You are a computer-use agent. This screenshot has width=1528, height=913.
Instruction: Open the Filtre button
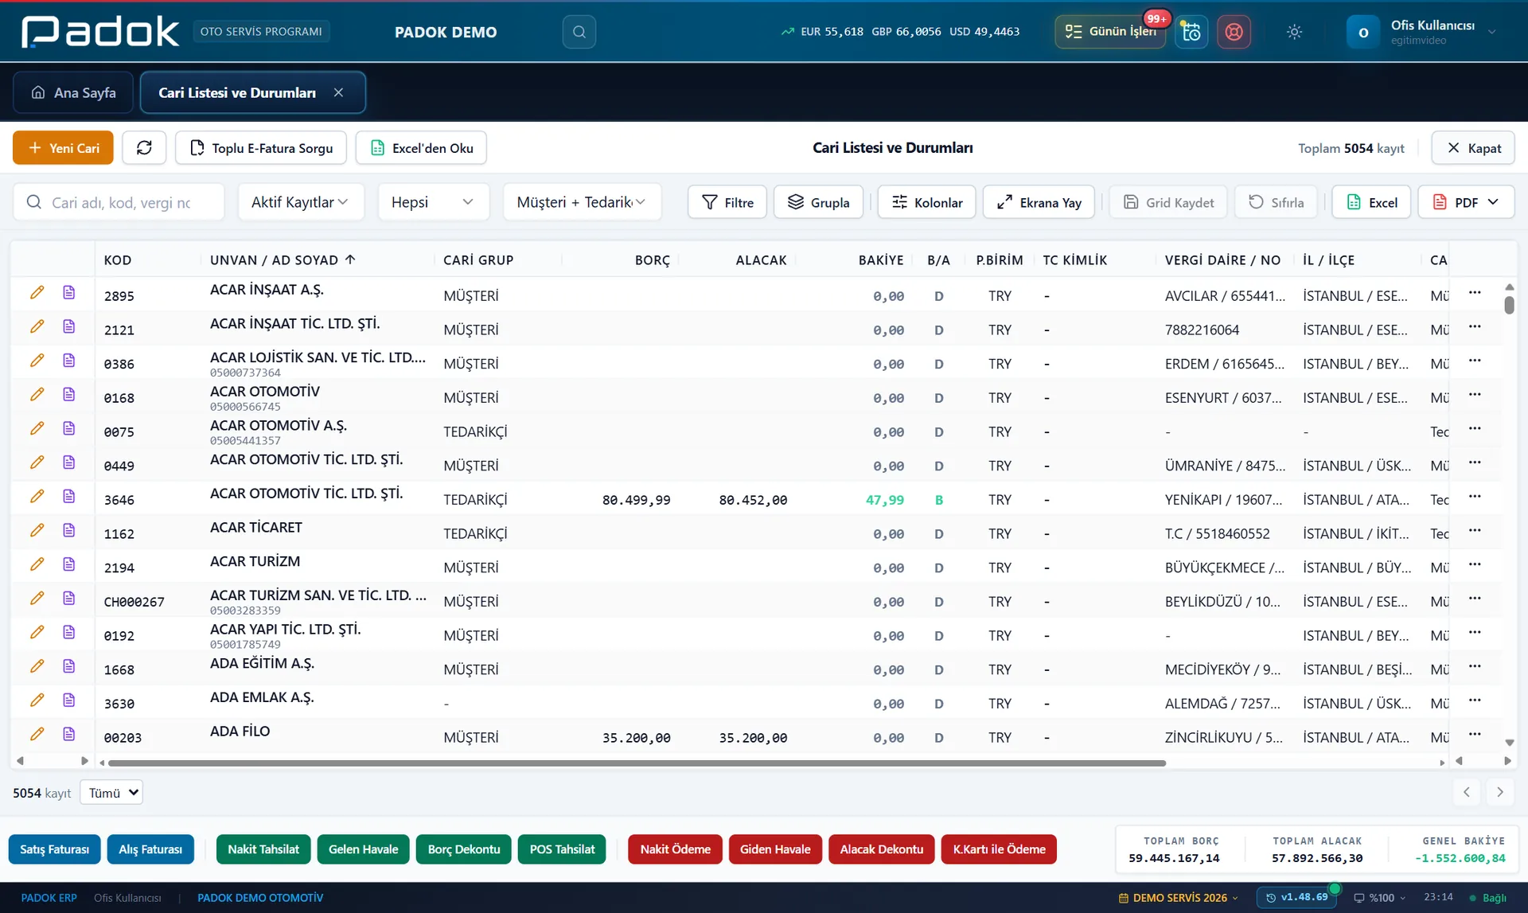coord(727,202)
